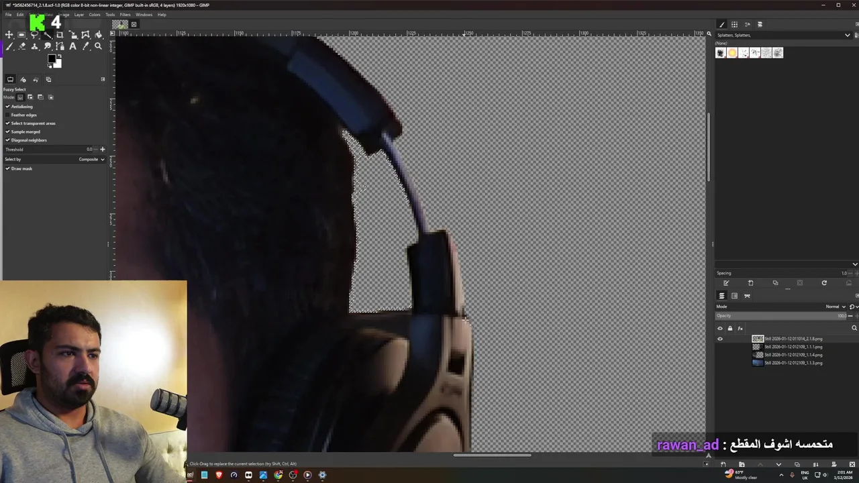Image resolution: width=859 pixels, height=483 pixels.
Task: Search layers with magnifier icon
Action: [854, 328]
